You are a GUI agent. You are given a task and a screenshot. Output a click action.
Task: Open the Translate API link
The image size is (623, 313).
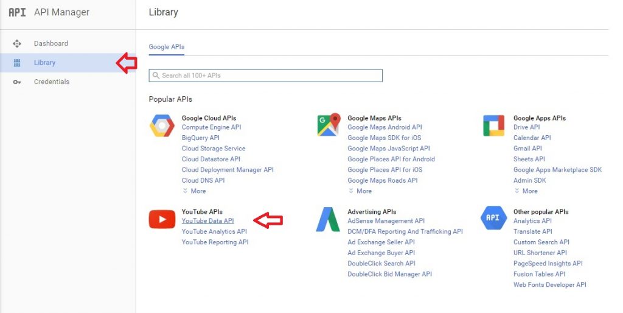(x=532, y=231)
